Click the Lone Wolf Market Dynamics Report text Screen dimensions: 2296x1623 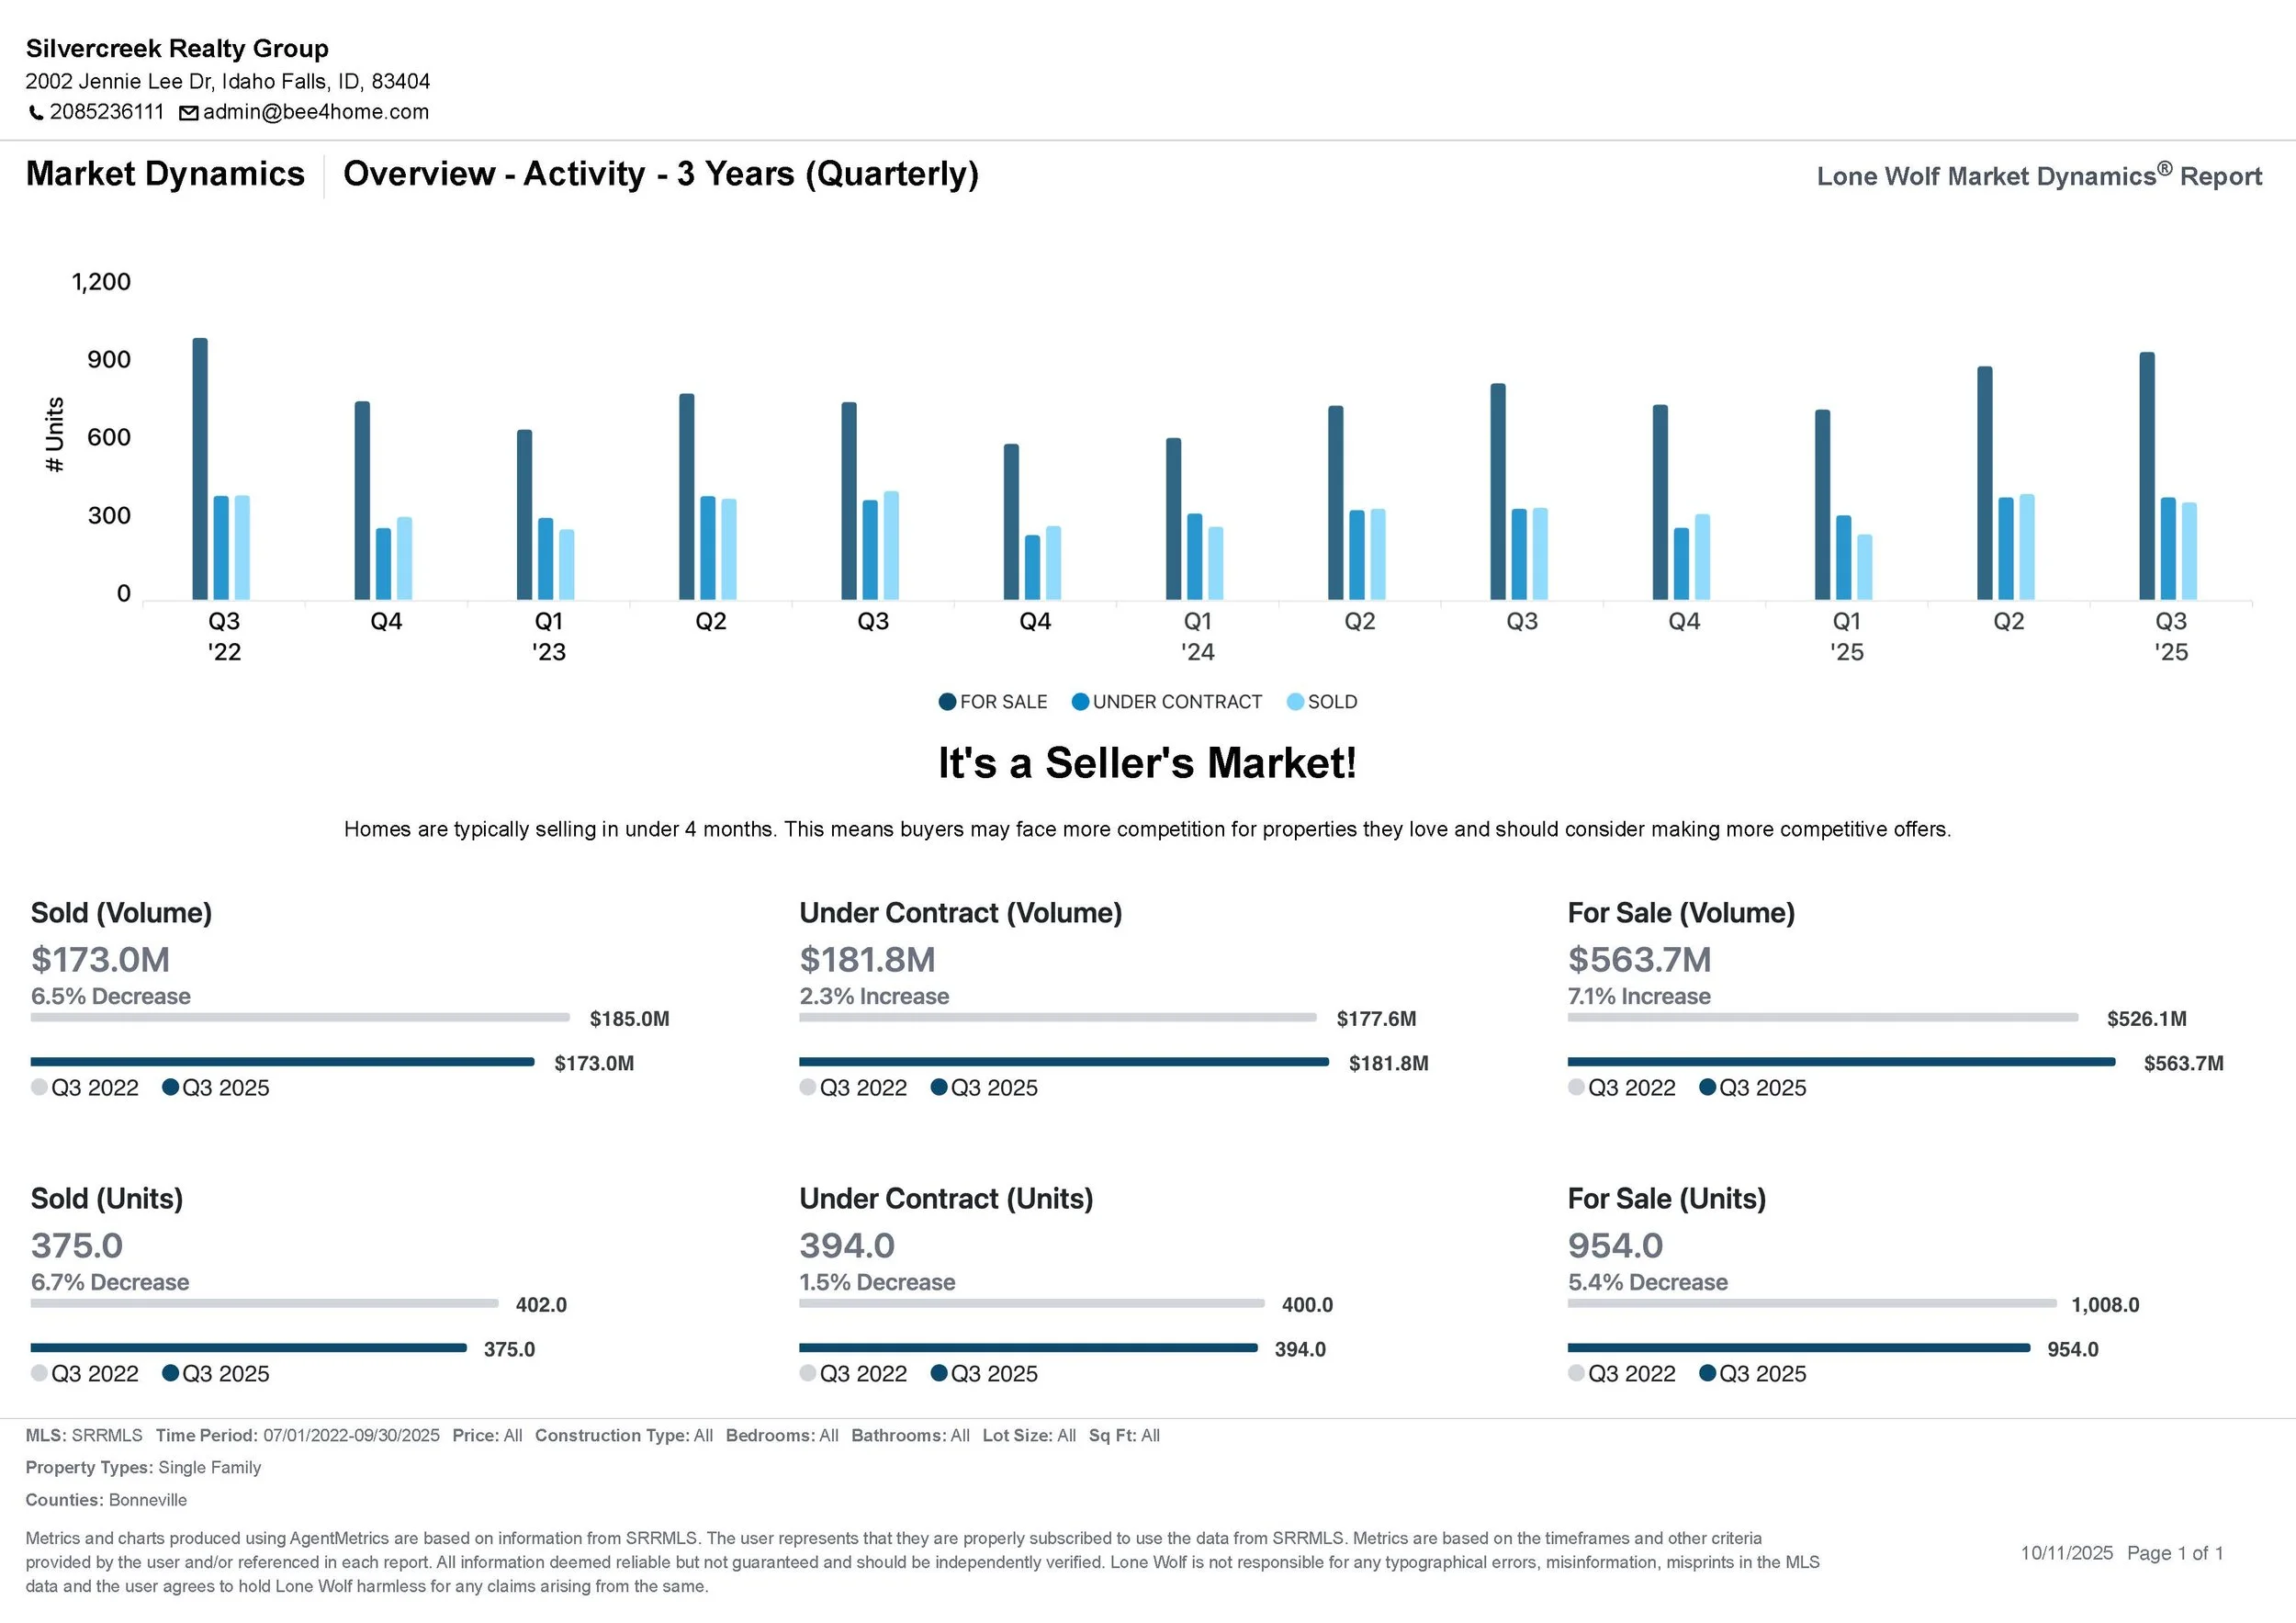pos(2038,176)
